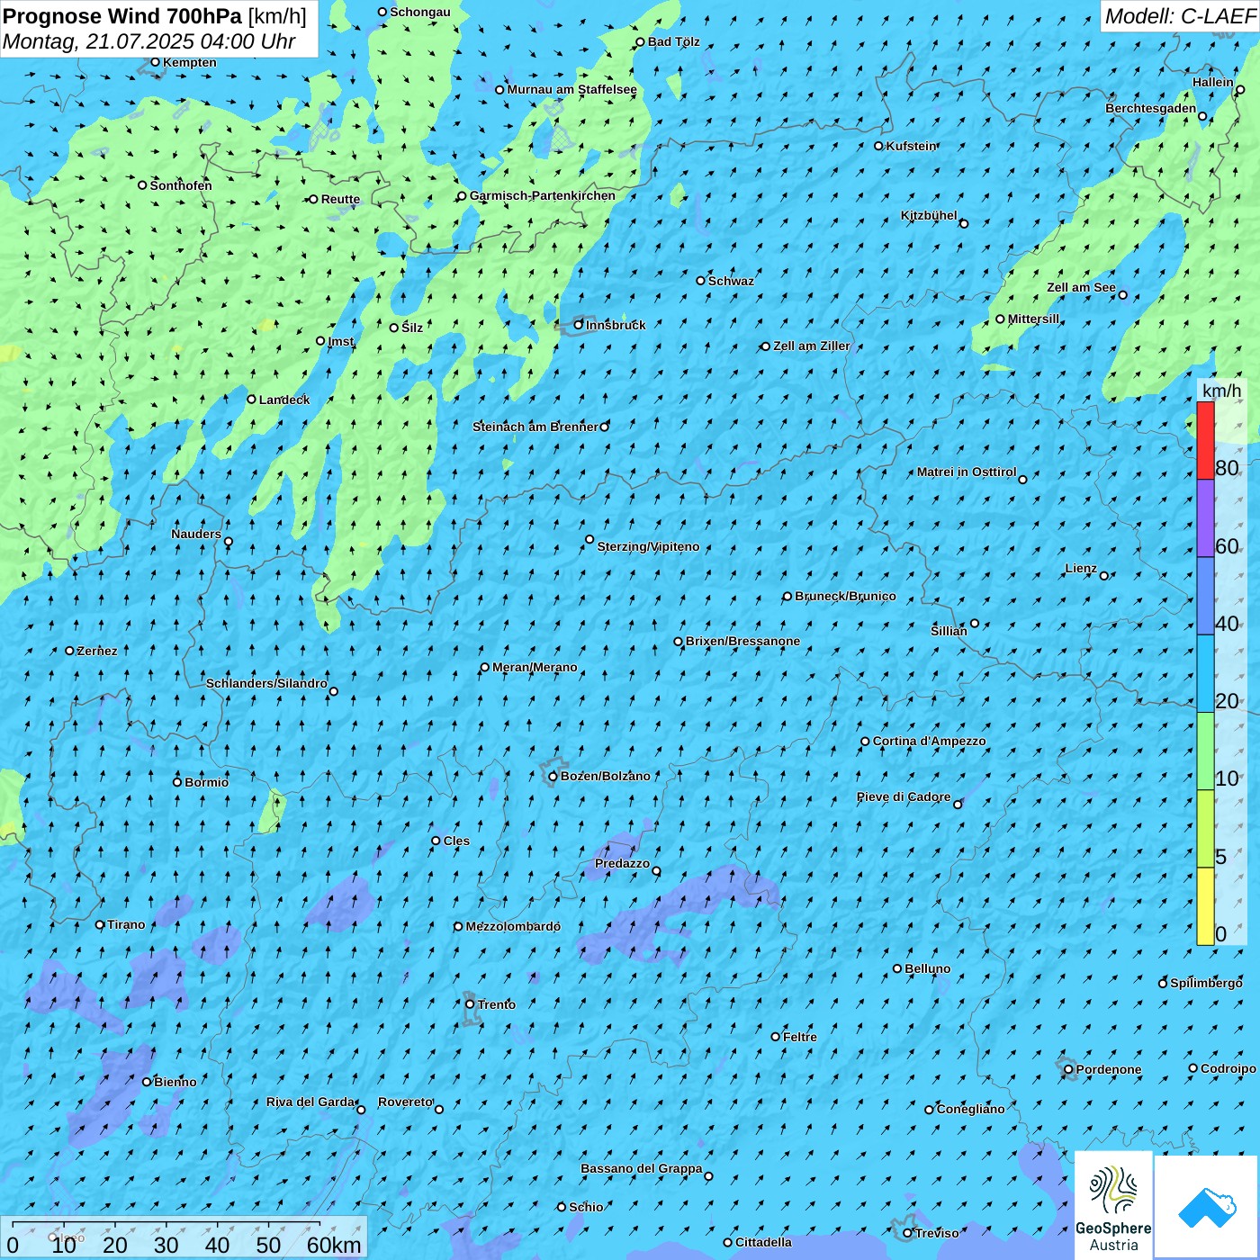Click the title 'Prognose Wind 700hPa [km/h]'
The height and width of the screenshot is (1260, 1260).
click(155, 16)
